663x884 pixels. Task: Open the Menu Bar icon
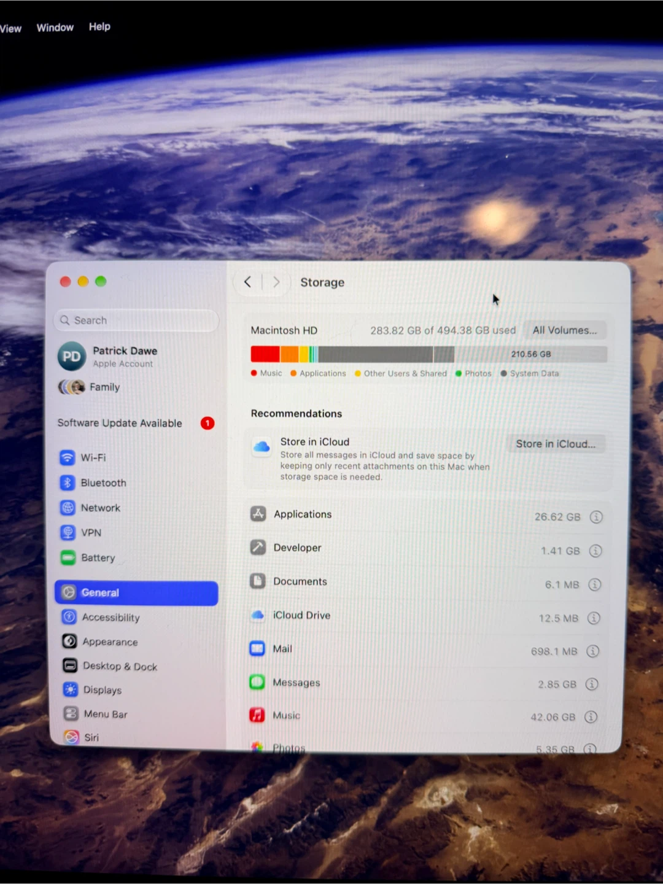(x=71, y=713)
